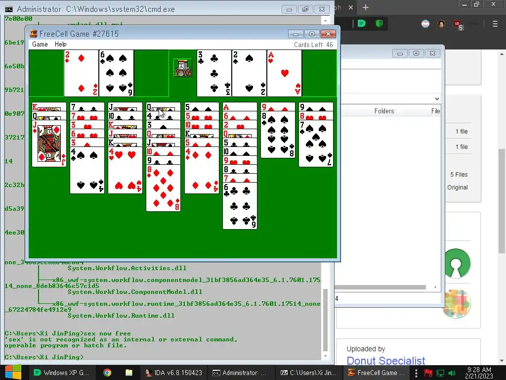Show hidden tray icons overflow dots

click(416, 373)
